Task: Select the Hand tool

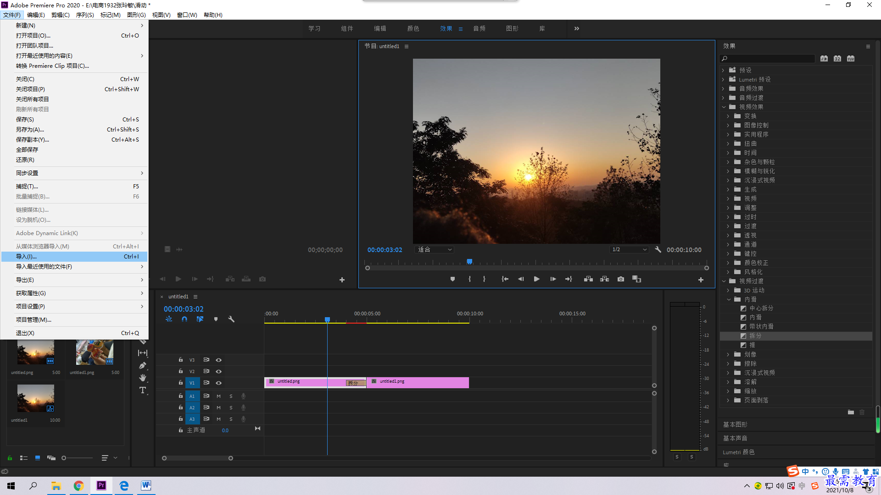Action: tap(143, 378)
